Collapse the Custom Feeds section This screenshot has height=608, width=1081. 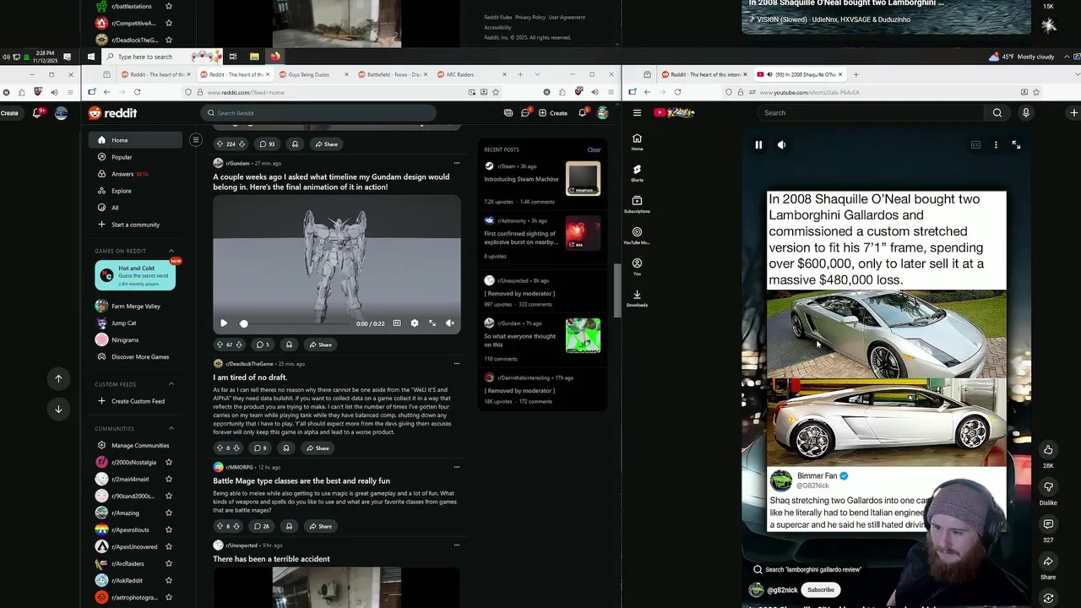(x=171, y=384)
